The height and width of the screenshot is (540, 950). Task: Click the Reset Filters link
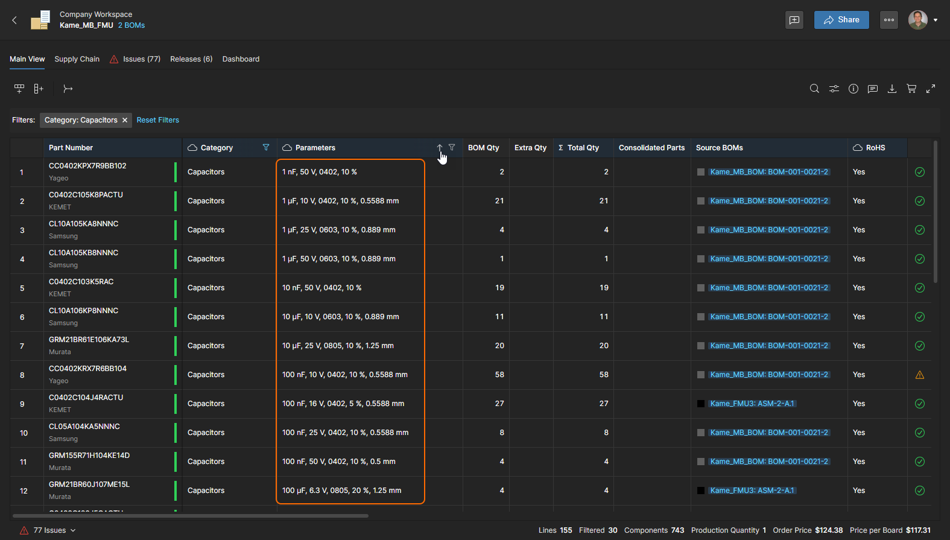coord(158,120)
